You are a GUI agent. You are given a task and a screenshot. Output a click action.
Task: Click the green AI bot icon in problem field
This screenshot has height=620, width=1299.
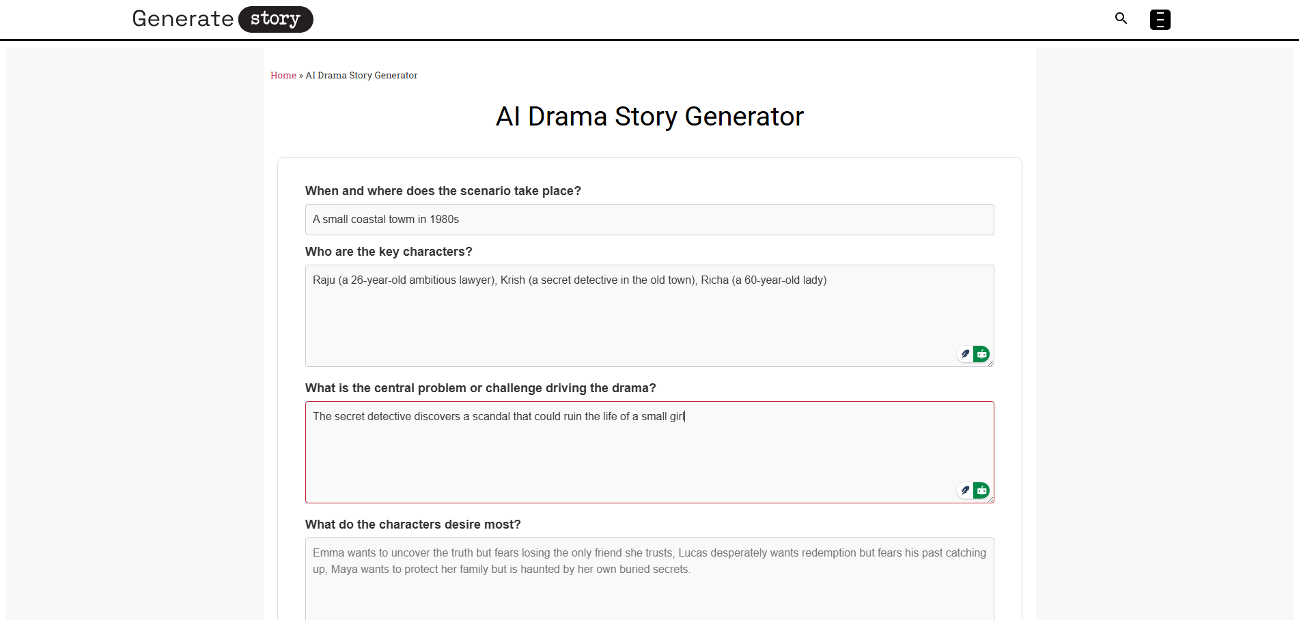981,490
